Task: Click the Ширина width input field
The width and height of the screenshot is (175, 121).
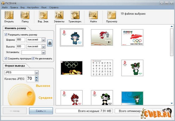Action: 21,40
